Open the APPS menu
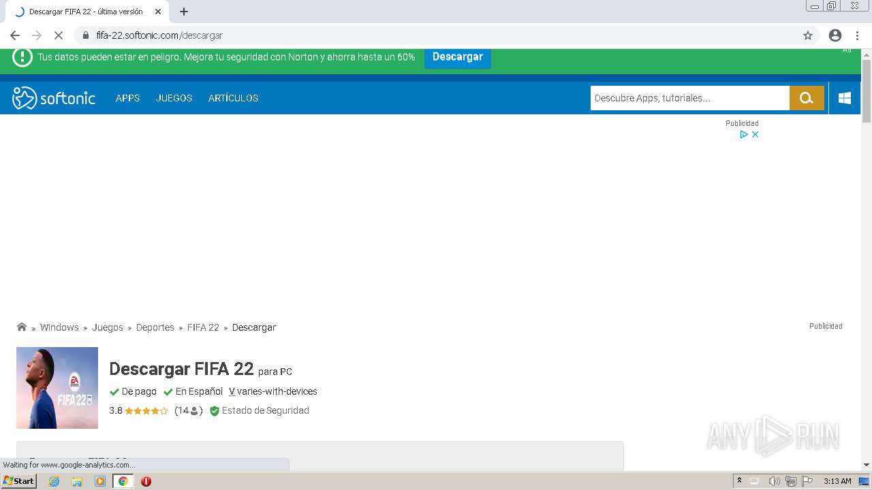This screenshot has width=872, height=490. pyautogui.click(x=127, y=98)
